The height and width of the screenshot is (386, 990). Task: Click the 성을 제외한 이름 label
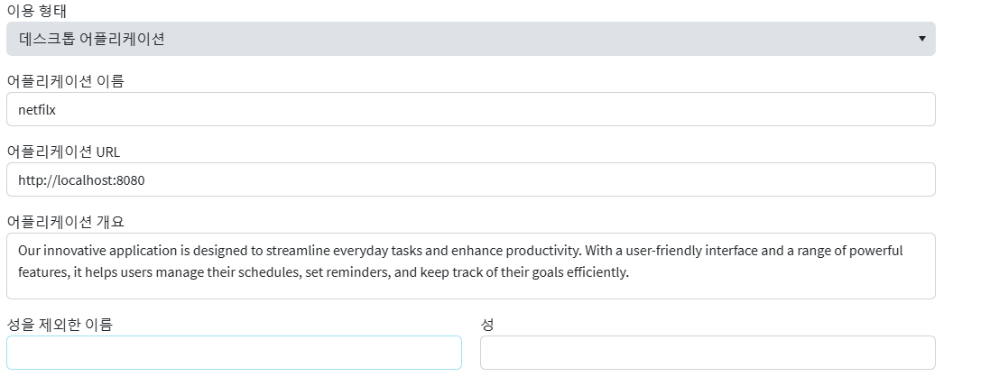tap(60, 325)
